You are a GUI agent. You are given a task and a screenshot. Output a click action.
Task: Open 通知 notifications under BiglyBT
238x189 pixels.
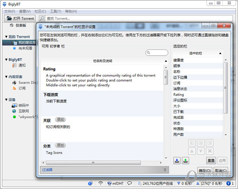22,65
